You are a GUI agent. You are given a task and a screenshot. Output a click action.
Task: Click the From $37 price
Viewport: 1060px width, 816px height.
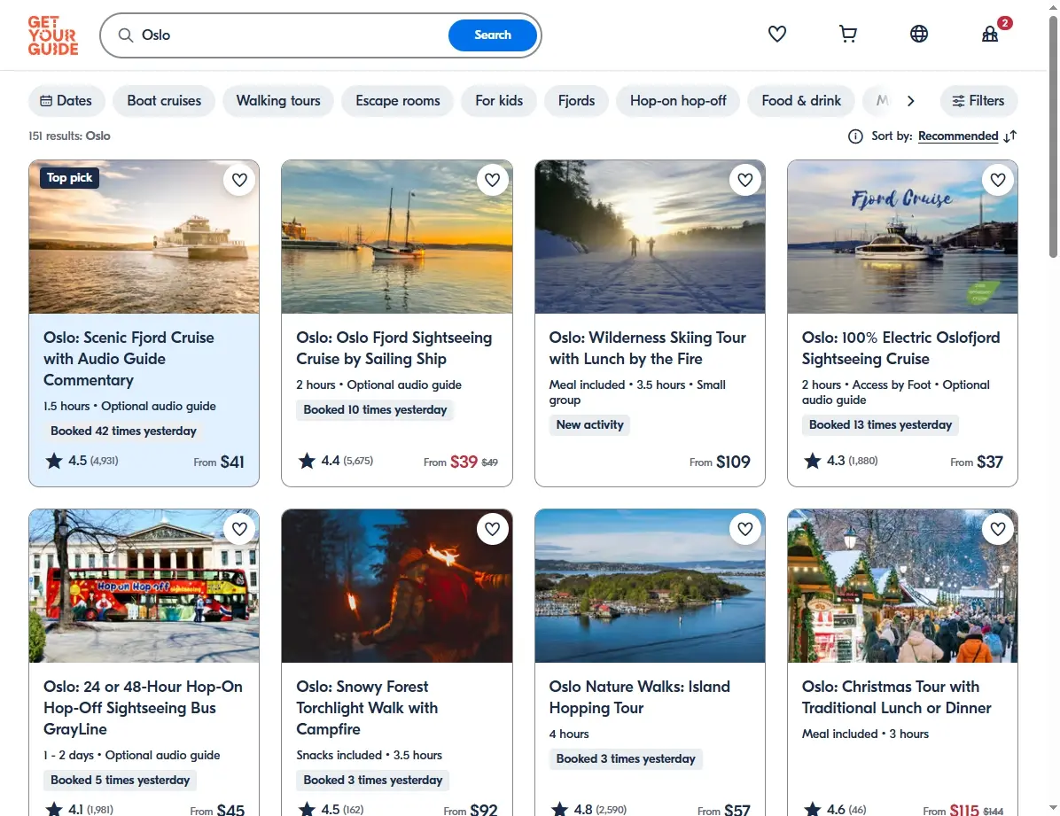click(x=976, y=462)
